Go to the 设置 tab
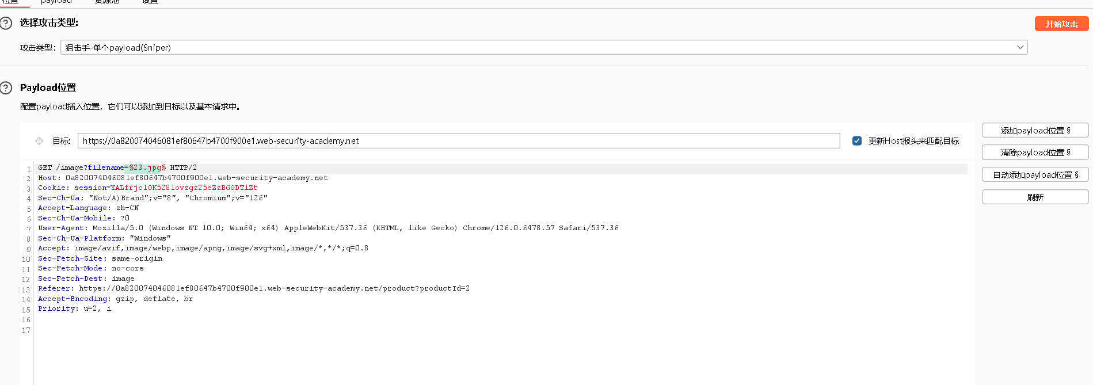 click(x=150, y=2)
